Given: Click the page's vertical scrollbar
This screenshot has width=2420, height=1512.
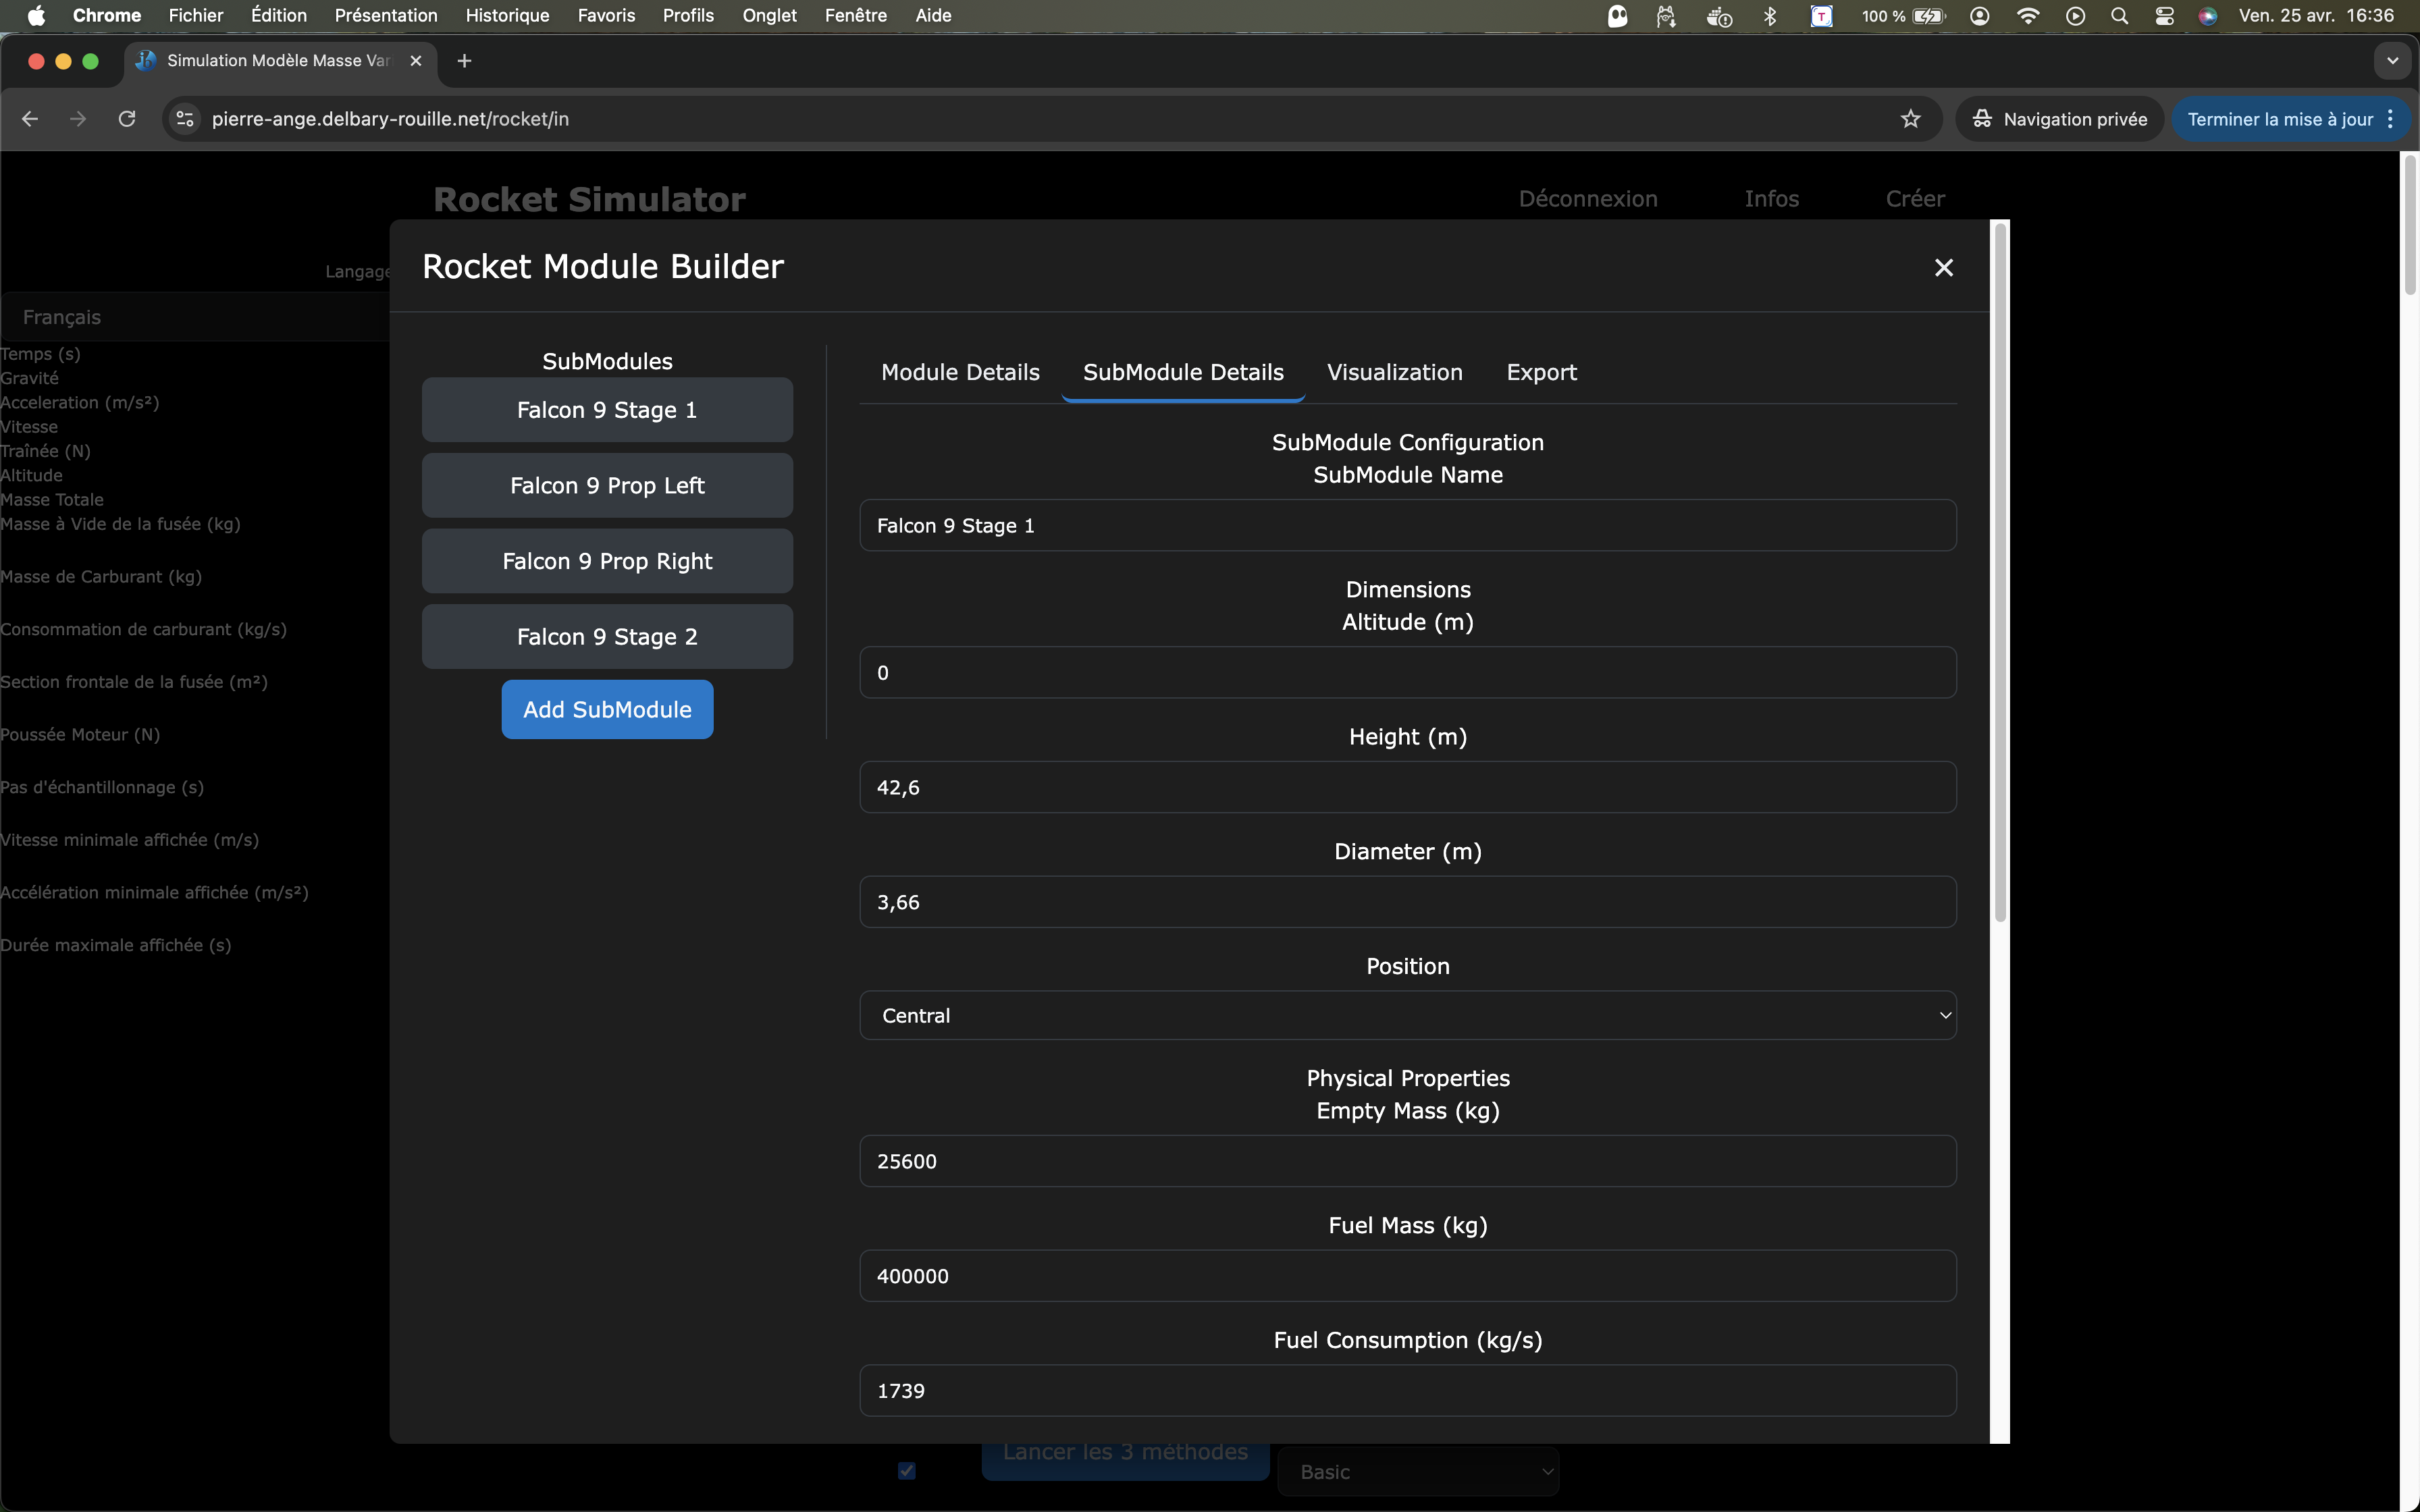Looking at the screenshot, I should coord(2410,225).
